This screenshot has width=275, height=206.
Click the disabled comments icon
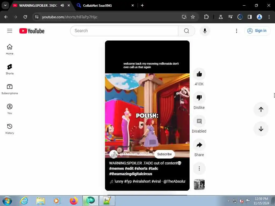tap(199, 121)
